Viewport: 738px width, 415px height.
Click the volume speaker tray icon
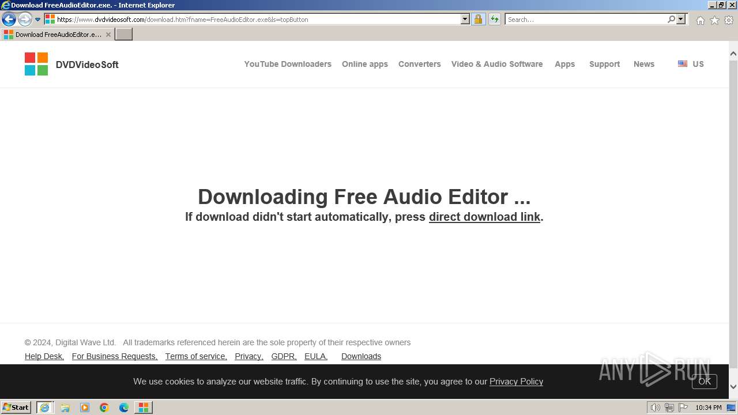656,408
